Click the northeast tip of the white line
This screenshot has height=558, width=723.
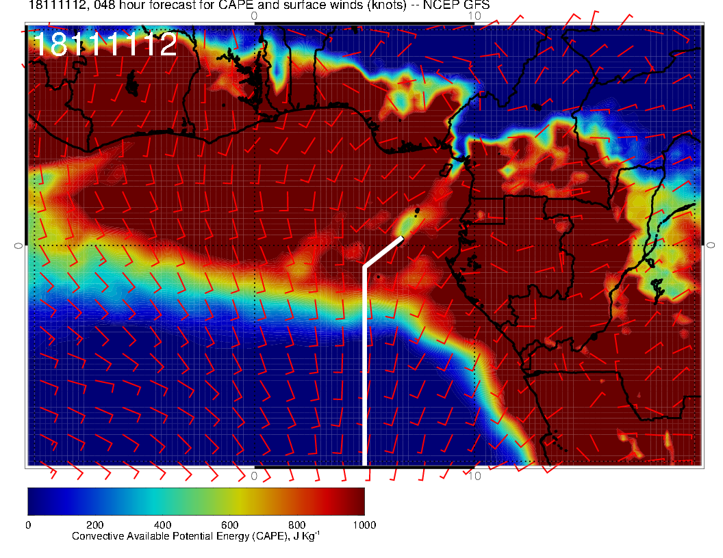click(401, 238)
